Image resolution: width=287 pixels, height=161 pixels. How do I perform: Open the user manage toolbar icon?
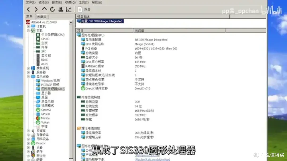(x=61, y=9)
